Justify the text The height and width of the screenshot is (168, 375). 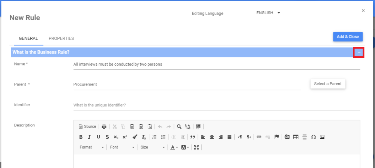pos(229,137)
